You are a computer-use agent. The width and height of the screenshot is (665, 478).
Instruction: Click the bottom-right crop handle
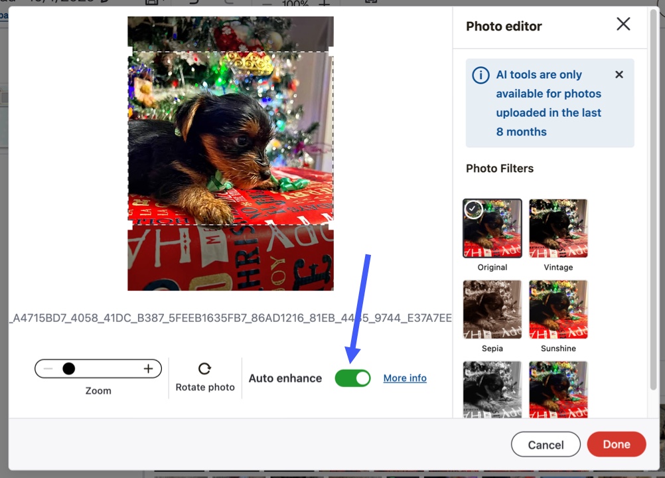331,225
